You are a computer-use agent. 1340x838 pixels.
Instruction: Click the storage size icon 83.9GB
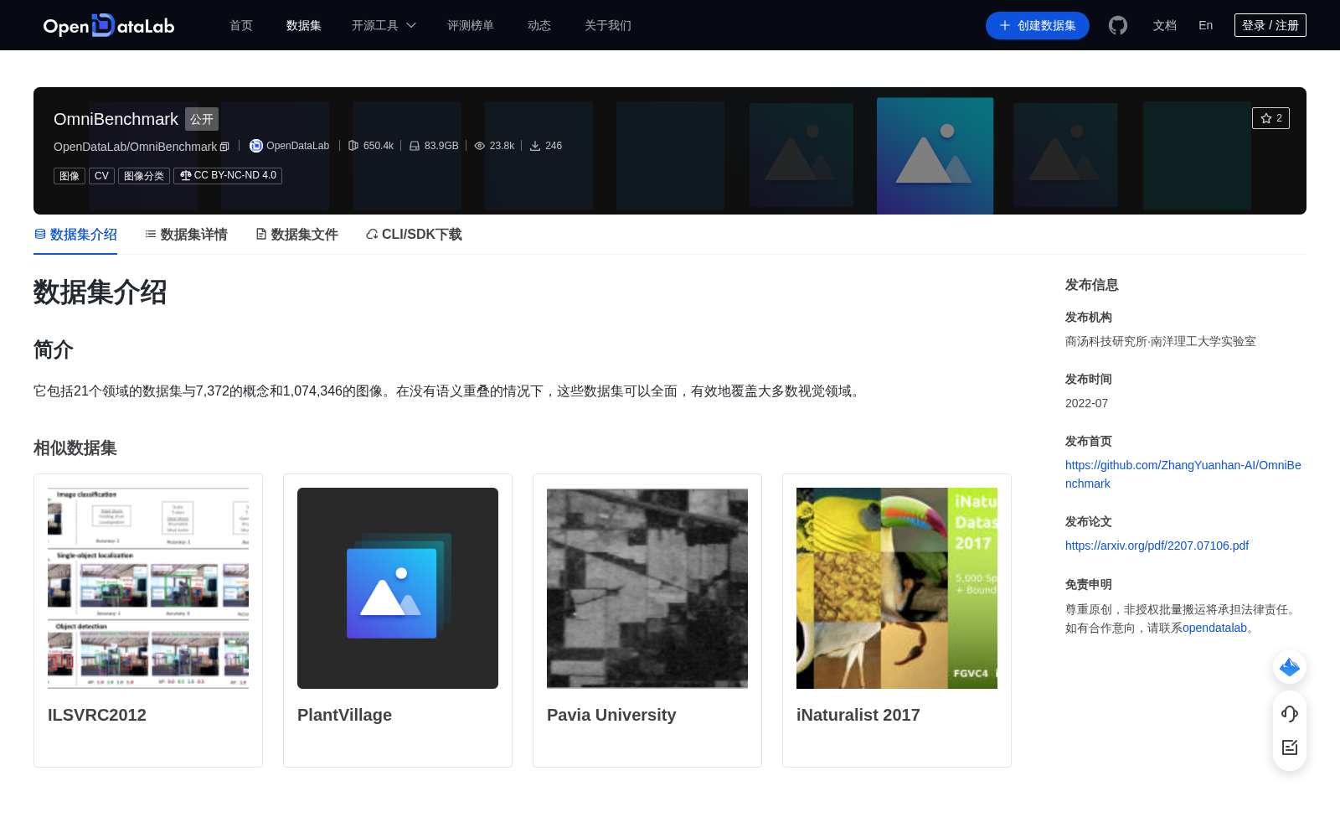tap(415, 146)
